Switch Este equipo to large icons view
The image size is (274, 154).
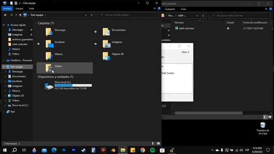click(x=158, y=144)
